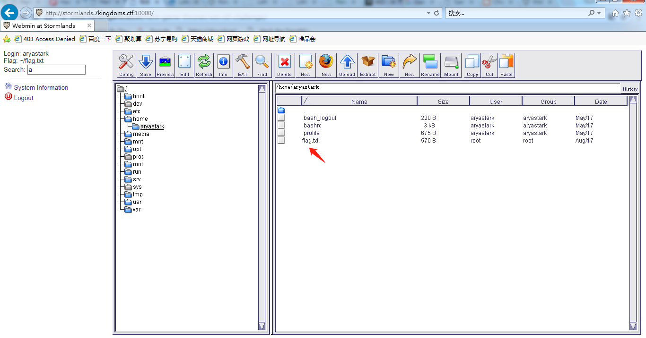Select the .bashrc file row name
Screen dimensions: 646x338
pyautogui.click(x=312, y=126)
